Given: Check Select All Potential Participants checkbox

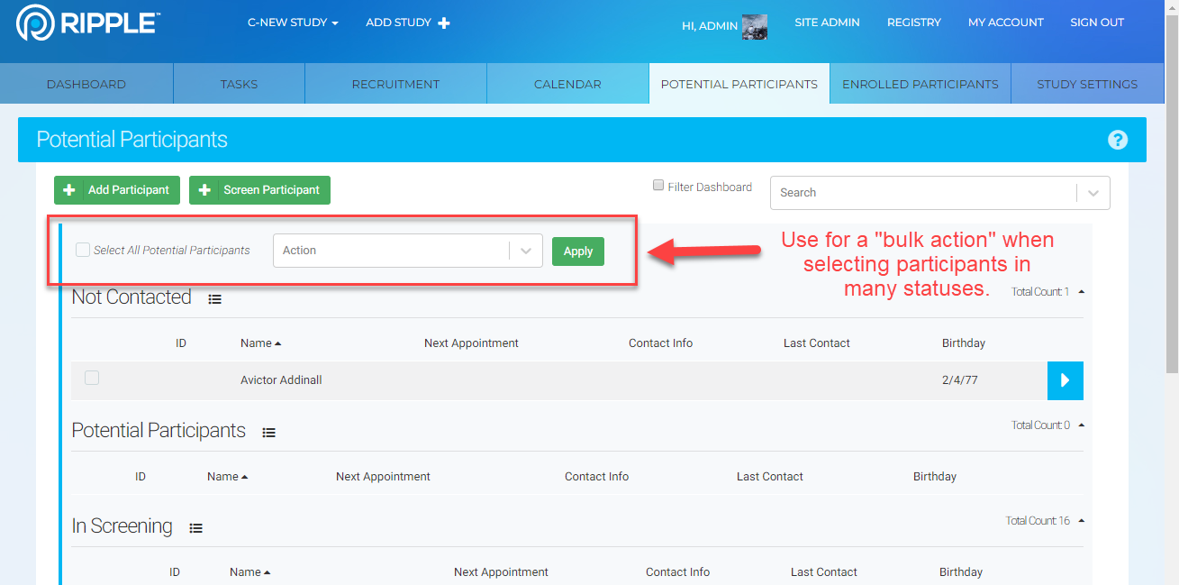Looking at the screenshot, I should pyautogui.click(x=83, y=250).
